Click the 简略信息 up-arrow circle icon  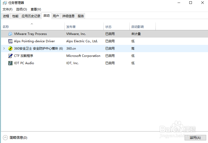[5, 138]
